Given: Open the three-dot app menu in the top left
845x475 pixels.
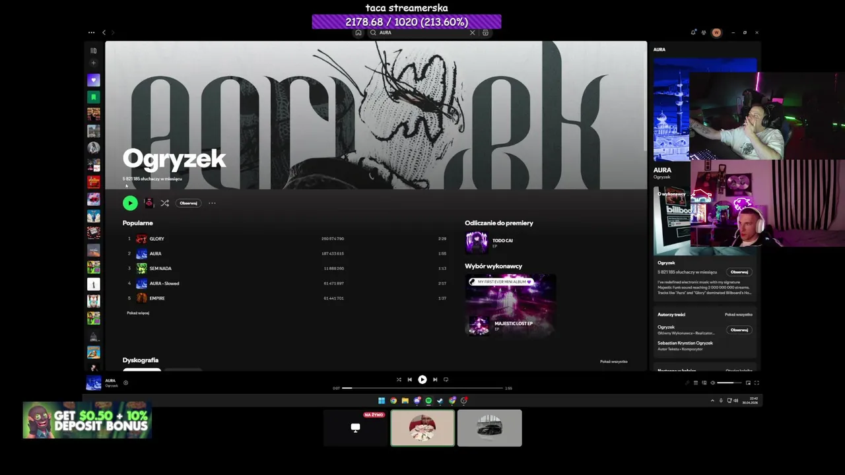Looking at the screenshot, I should coord(91,32).
